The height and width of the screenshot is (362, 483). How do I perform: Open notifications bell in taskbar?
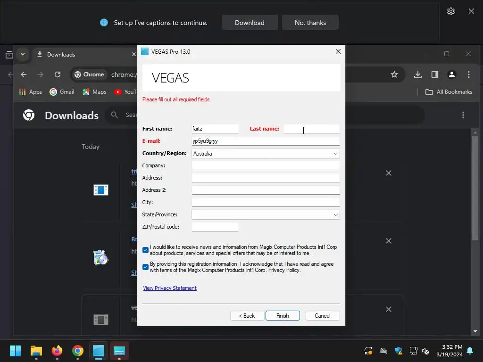point(470,351)
